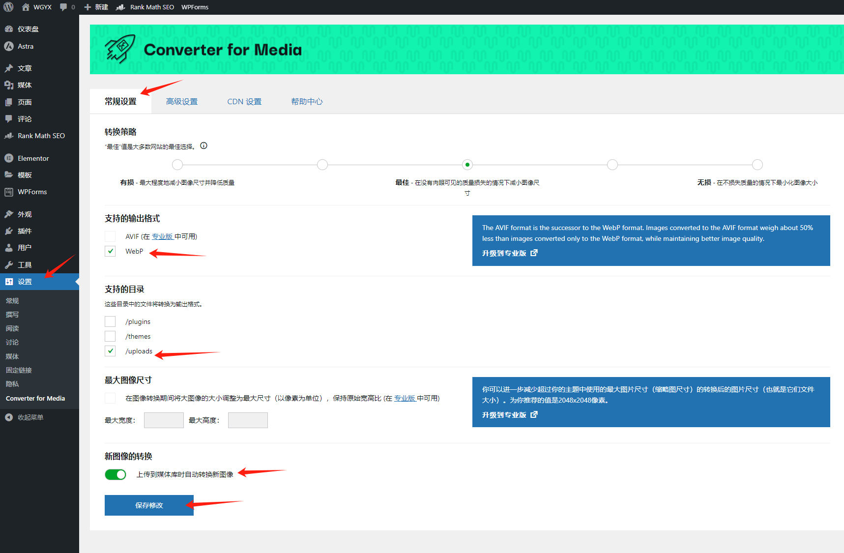844x553 pixels.
Task: Click the 媒体 media icon in sidebar
Action: 9,85
